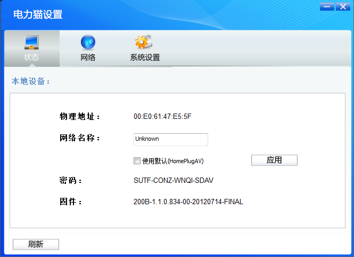
Task: Select firmware 200B-1.1.0.834-00-20120714-FINAL text
Action: click(188, 202)
